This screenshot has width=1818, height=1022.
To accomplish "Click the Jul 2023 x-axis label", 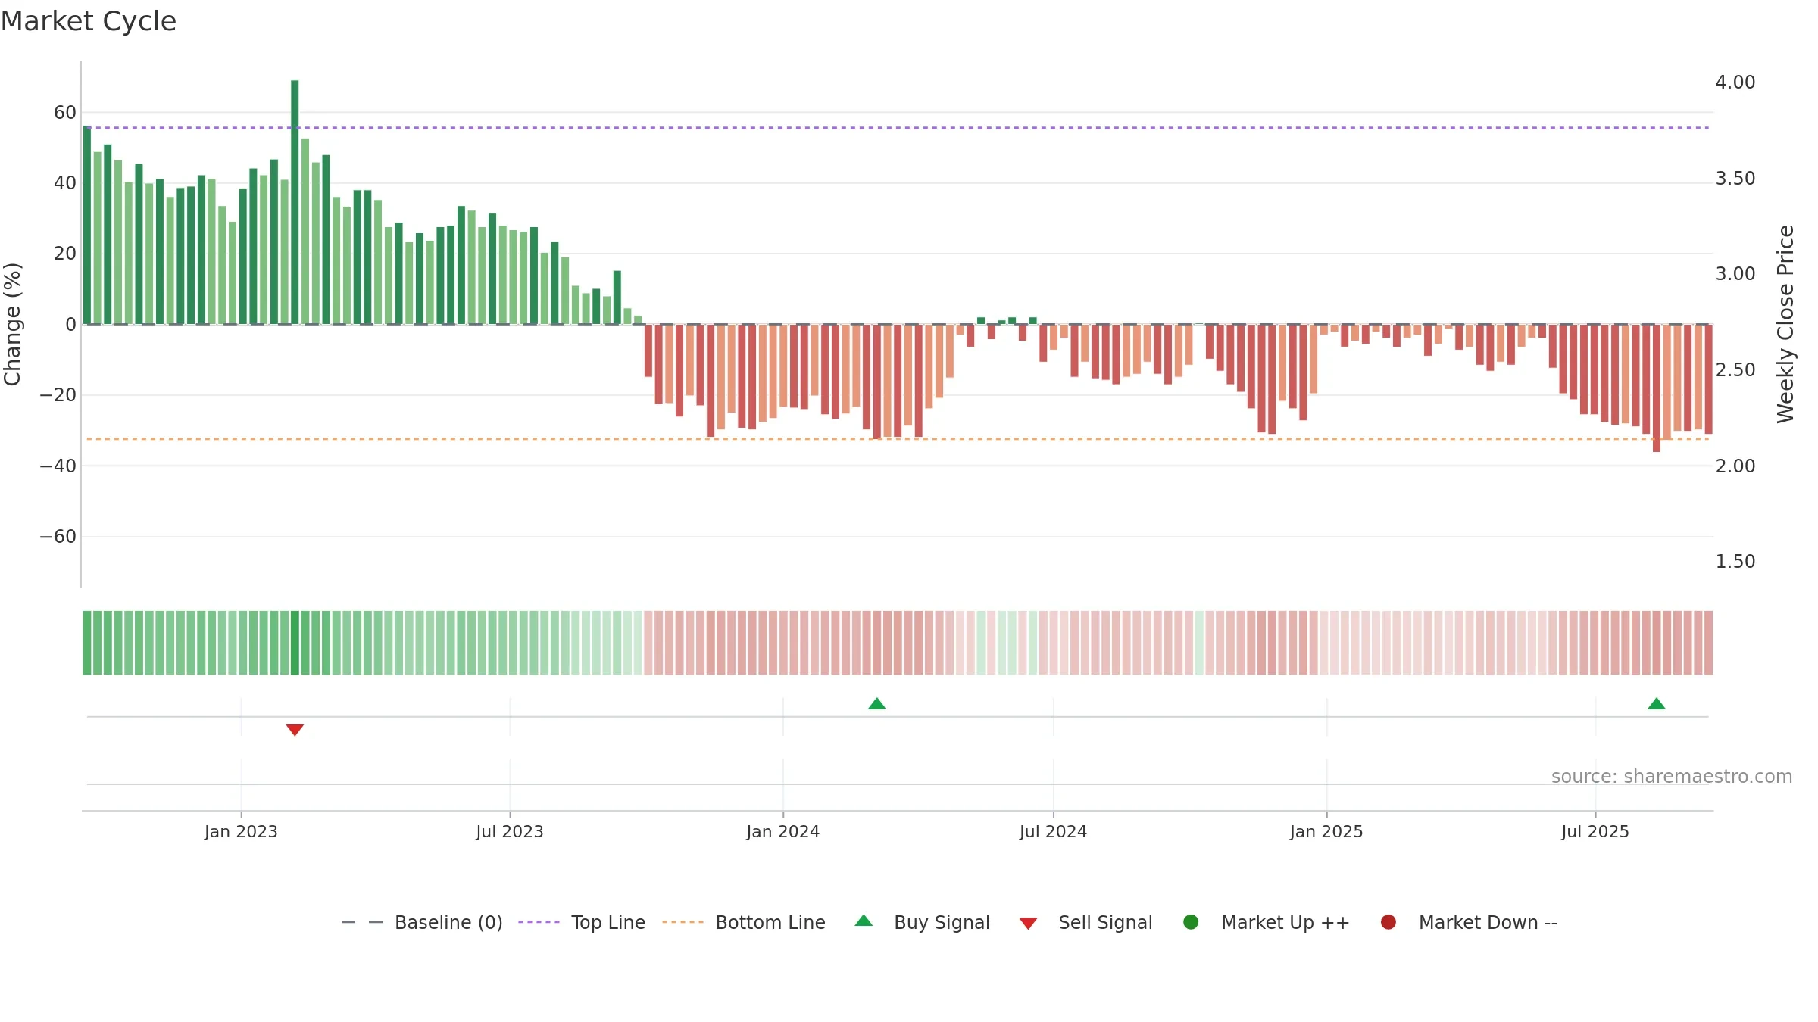I will (510, 832).
